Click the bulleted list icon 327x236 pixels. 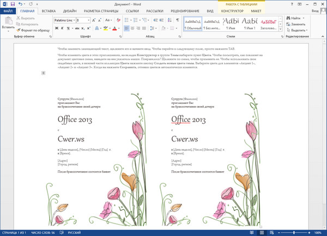pos(126,20)
